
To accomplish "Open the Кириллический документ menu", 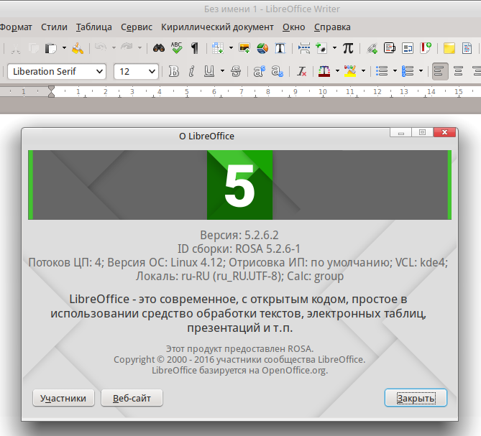I will (x=218, y=27).
